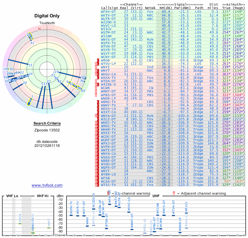
Task: Select the WSTM-DT callsign
Action: coord(108,33)
